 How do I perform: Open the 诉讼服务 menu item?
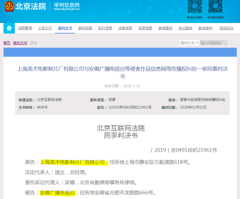pyautogui.click(x=185, y=28)
